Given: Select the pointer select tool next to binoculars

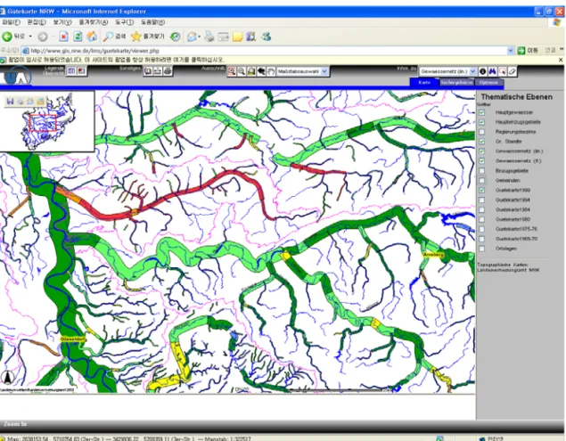Looking at the screenshot, I should click(502, 71).
